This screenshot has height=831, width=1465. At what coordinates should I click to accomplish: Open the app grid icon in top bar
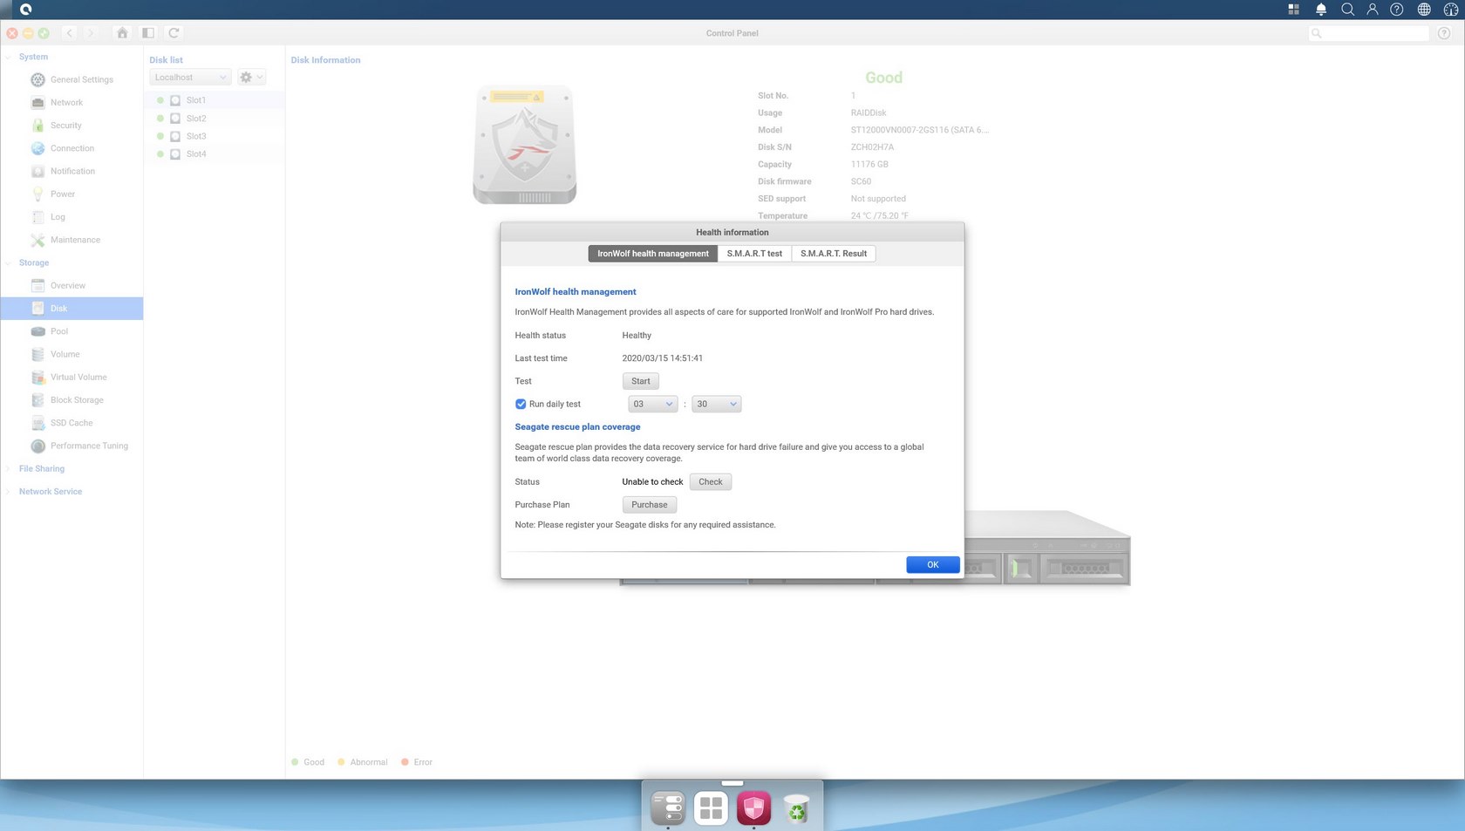tap(1294, 10)
